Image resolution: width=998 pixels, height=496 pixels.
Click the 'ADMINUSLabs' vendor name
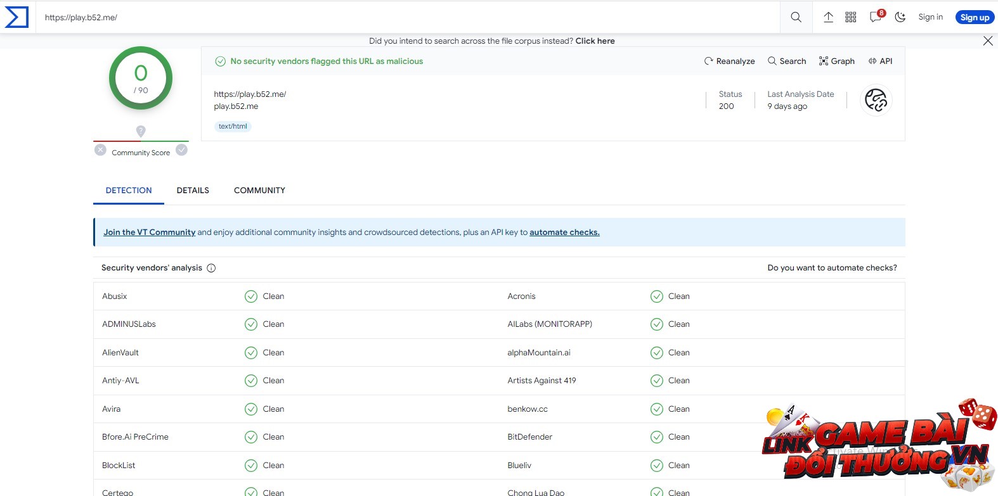coord(129,324)
